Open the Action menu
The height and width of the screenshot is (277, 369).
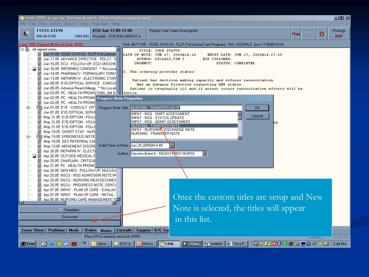coord(55,23)
